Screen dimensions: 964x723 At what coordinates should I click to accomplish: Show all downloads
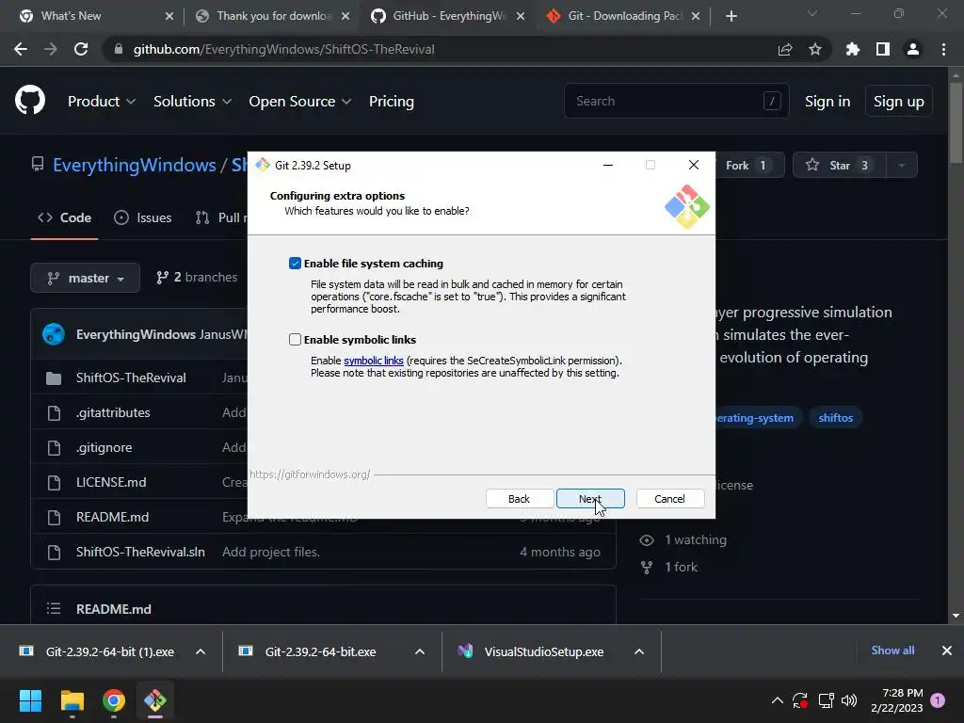(x=892, y=651)
